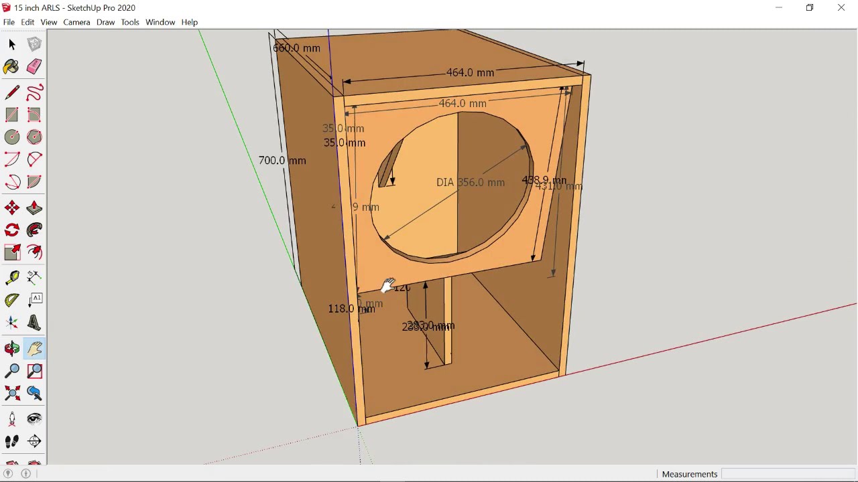The image size is (858, 482).
Task: Select the Rectangle tool
Action: pyautogui.click(x=12, y=114)
